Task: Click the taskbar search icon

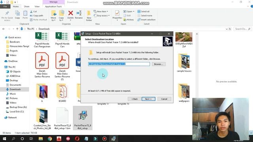Action: pos(13,138)
